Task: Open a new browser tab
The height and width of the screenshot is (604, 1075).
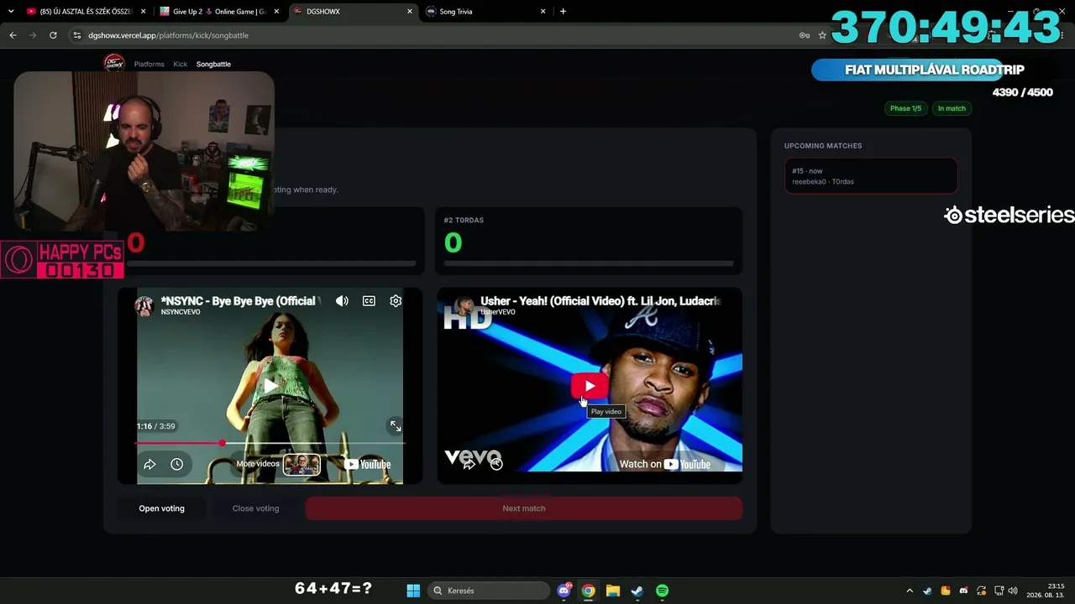Action: [x=563, y=12]
